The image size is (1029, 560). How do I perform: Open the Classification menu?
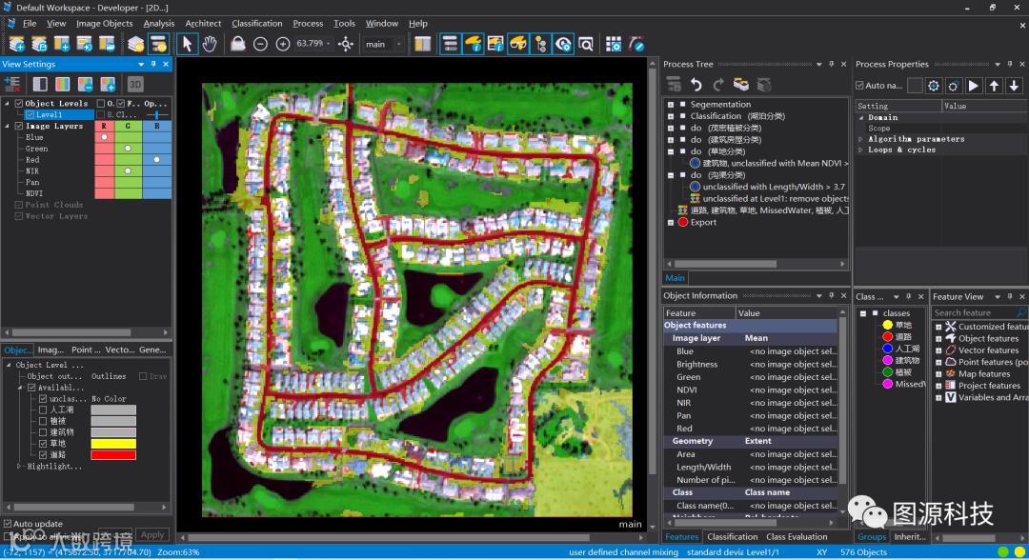[x=256, y=23]
